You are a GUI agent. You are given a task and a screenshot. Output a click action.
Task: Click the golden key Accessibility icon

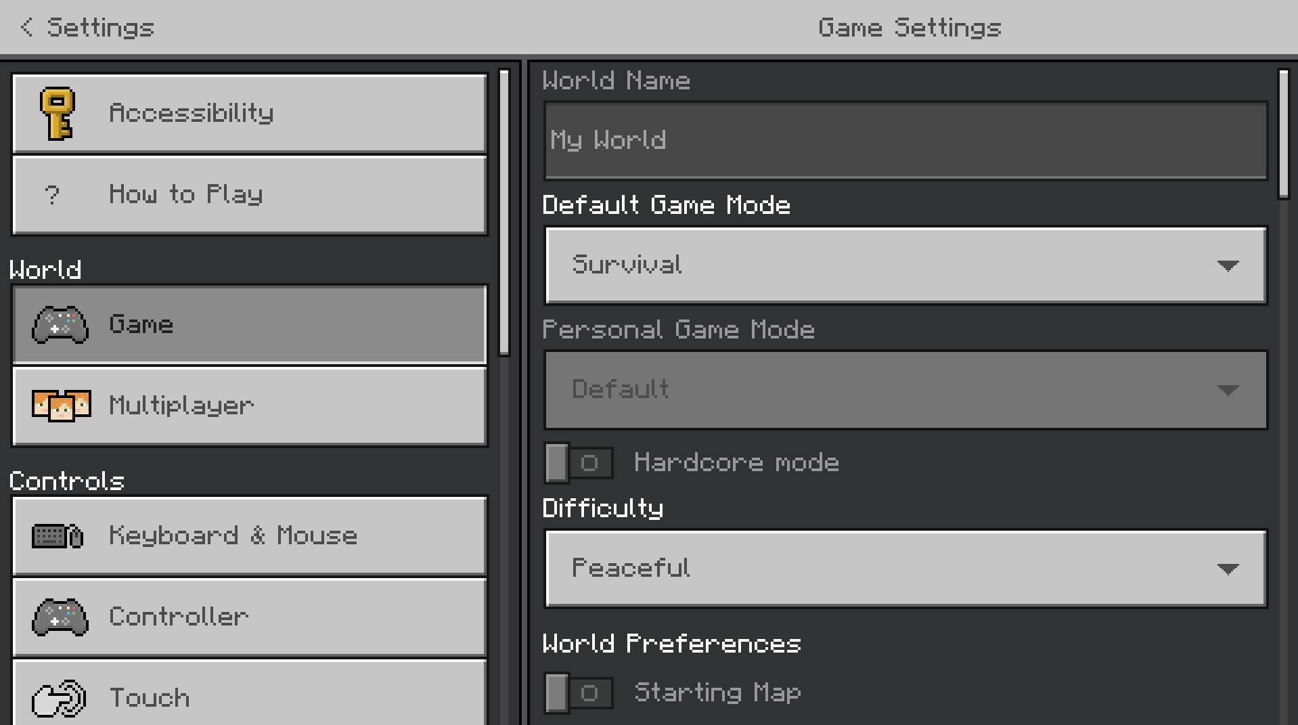[x=58, y=114]
